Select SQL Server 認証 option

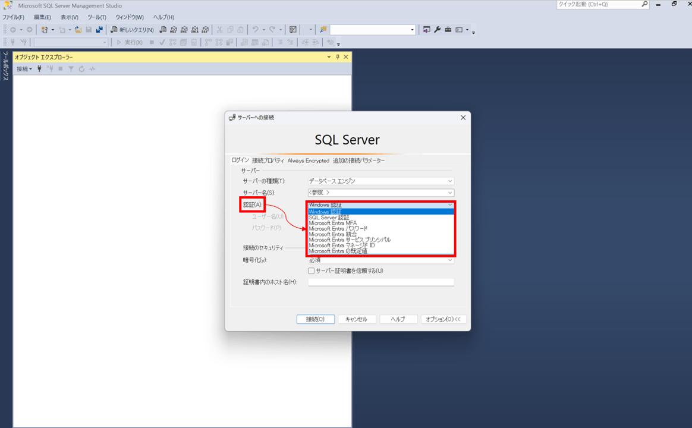click(381, 218)
